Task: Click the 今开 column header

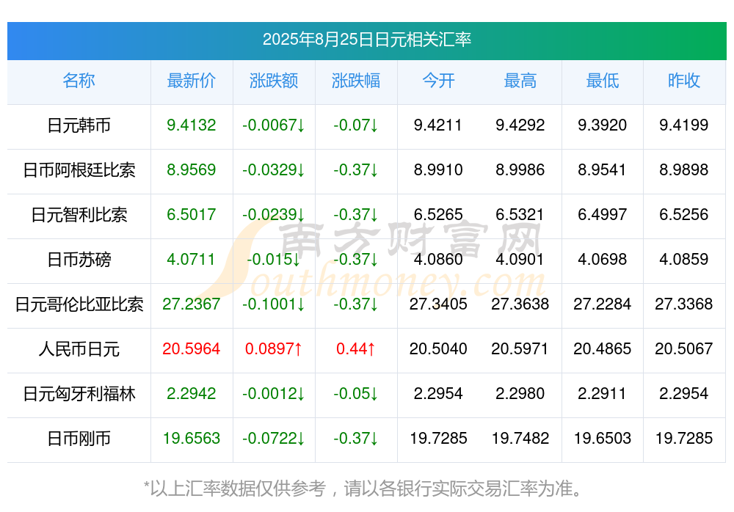Action: 438,81
